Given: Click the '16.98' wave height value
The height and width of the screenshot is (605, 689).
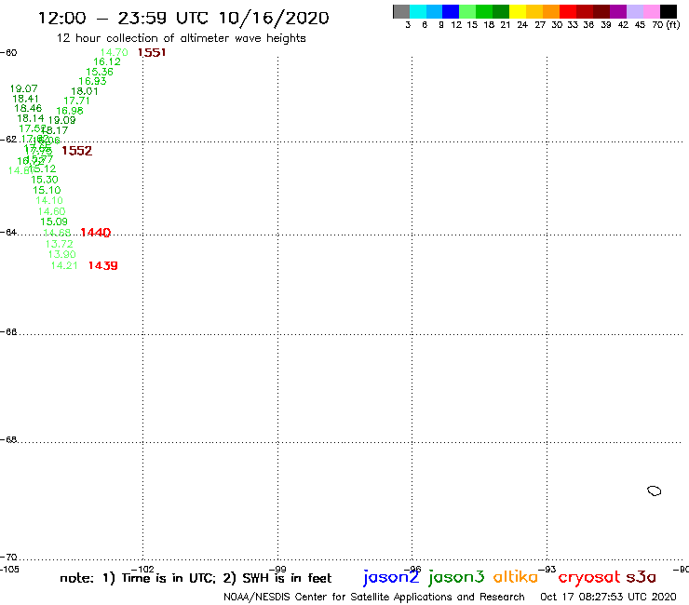Looking at the screenshot, I should pos(70,111).
